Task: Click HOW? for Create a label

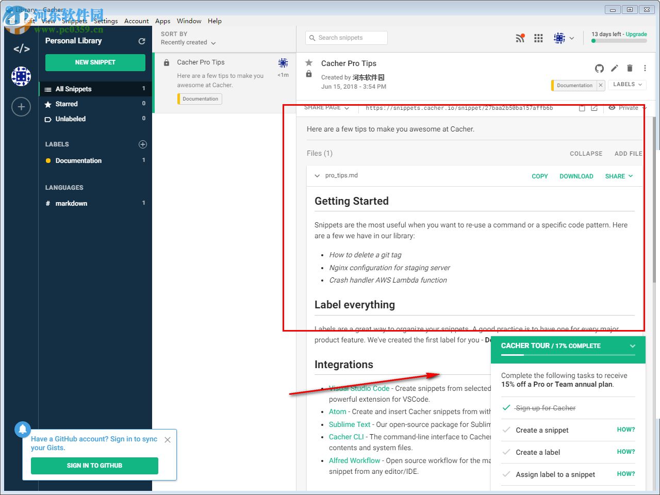Action: click(626, 452)
